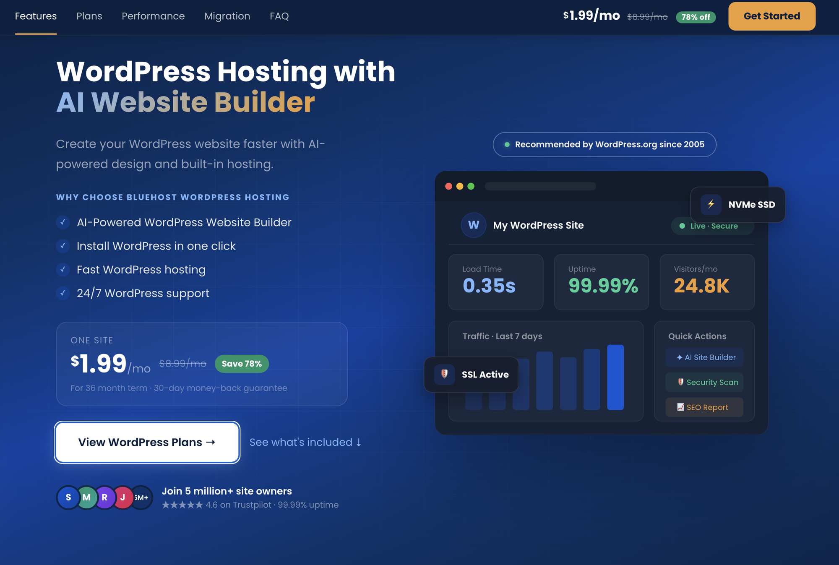839x565 pixels.
Task: Click the lightning bolt NVMe SSD icon
Action: [711, 204]
